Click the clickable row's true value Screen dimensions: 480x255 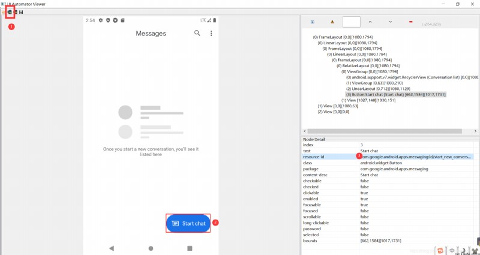click(364, 193)
